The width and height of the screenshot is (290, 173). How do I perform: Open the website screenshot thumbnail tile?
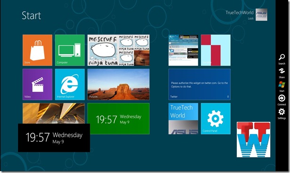click(x=183, y=50)
